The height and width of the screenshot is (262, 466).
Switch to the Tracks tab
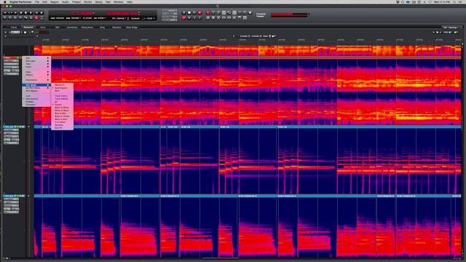click(x=14, y=28)
